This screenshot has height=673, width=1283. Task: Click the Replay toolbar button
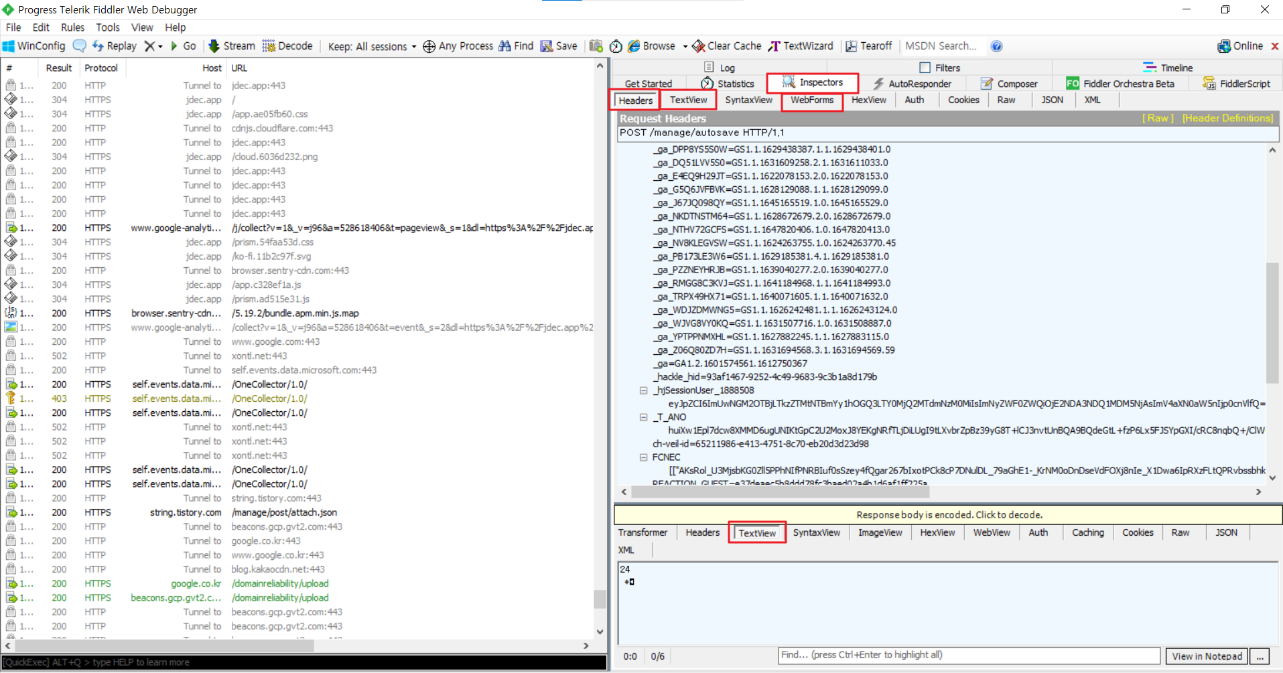(x=114, y=46)
